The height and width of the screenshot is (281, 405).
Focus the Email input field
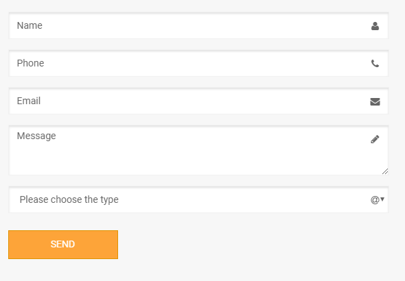[198, 101]
